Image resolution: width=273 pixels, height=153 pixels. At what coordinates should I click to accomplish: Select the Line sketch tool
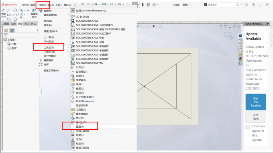[x=9, y=10]
